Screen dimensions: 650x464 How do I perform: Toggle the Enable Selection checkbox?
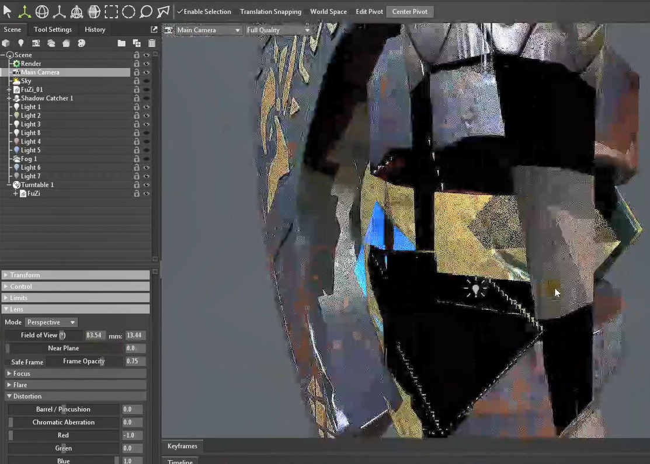click(x=180, y=12)
